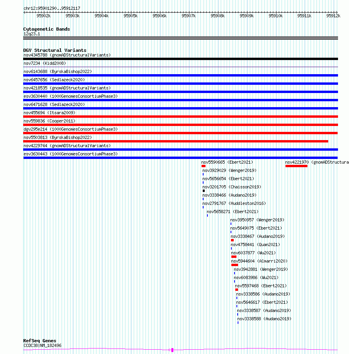349x354 pixels.
Task: Select nsv6471628 (Sedlazeck2020) variant label
Action: click(54, 104)
